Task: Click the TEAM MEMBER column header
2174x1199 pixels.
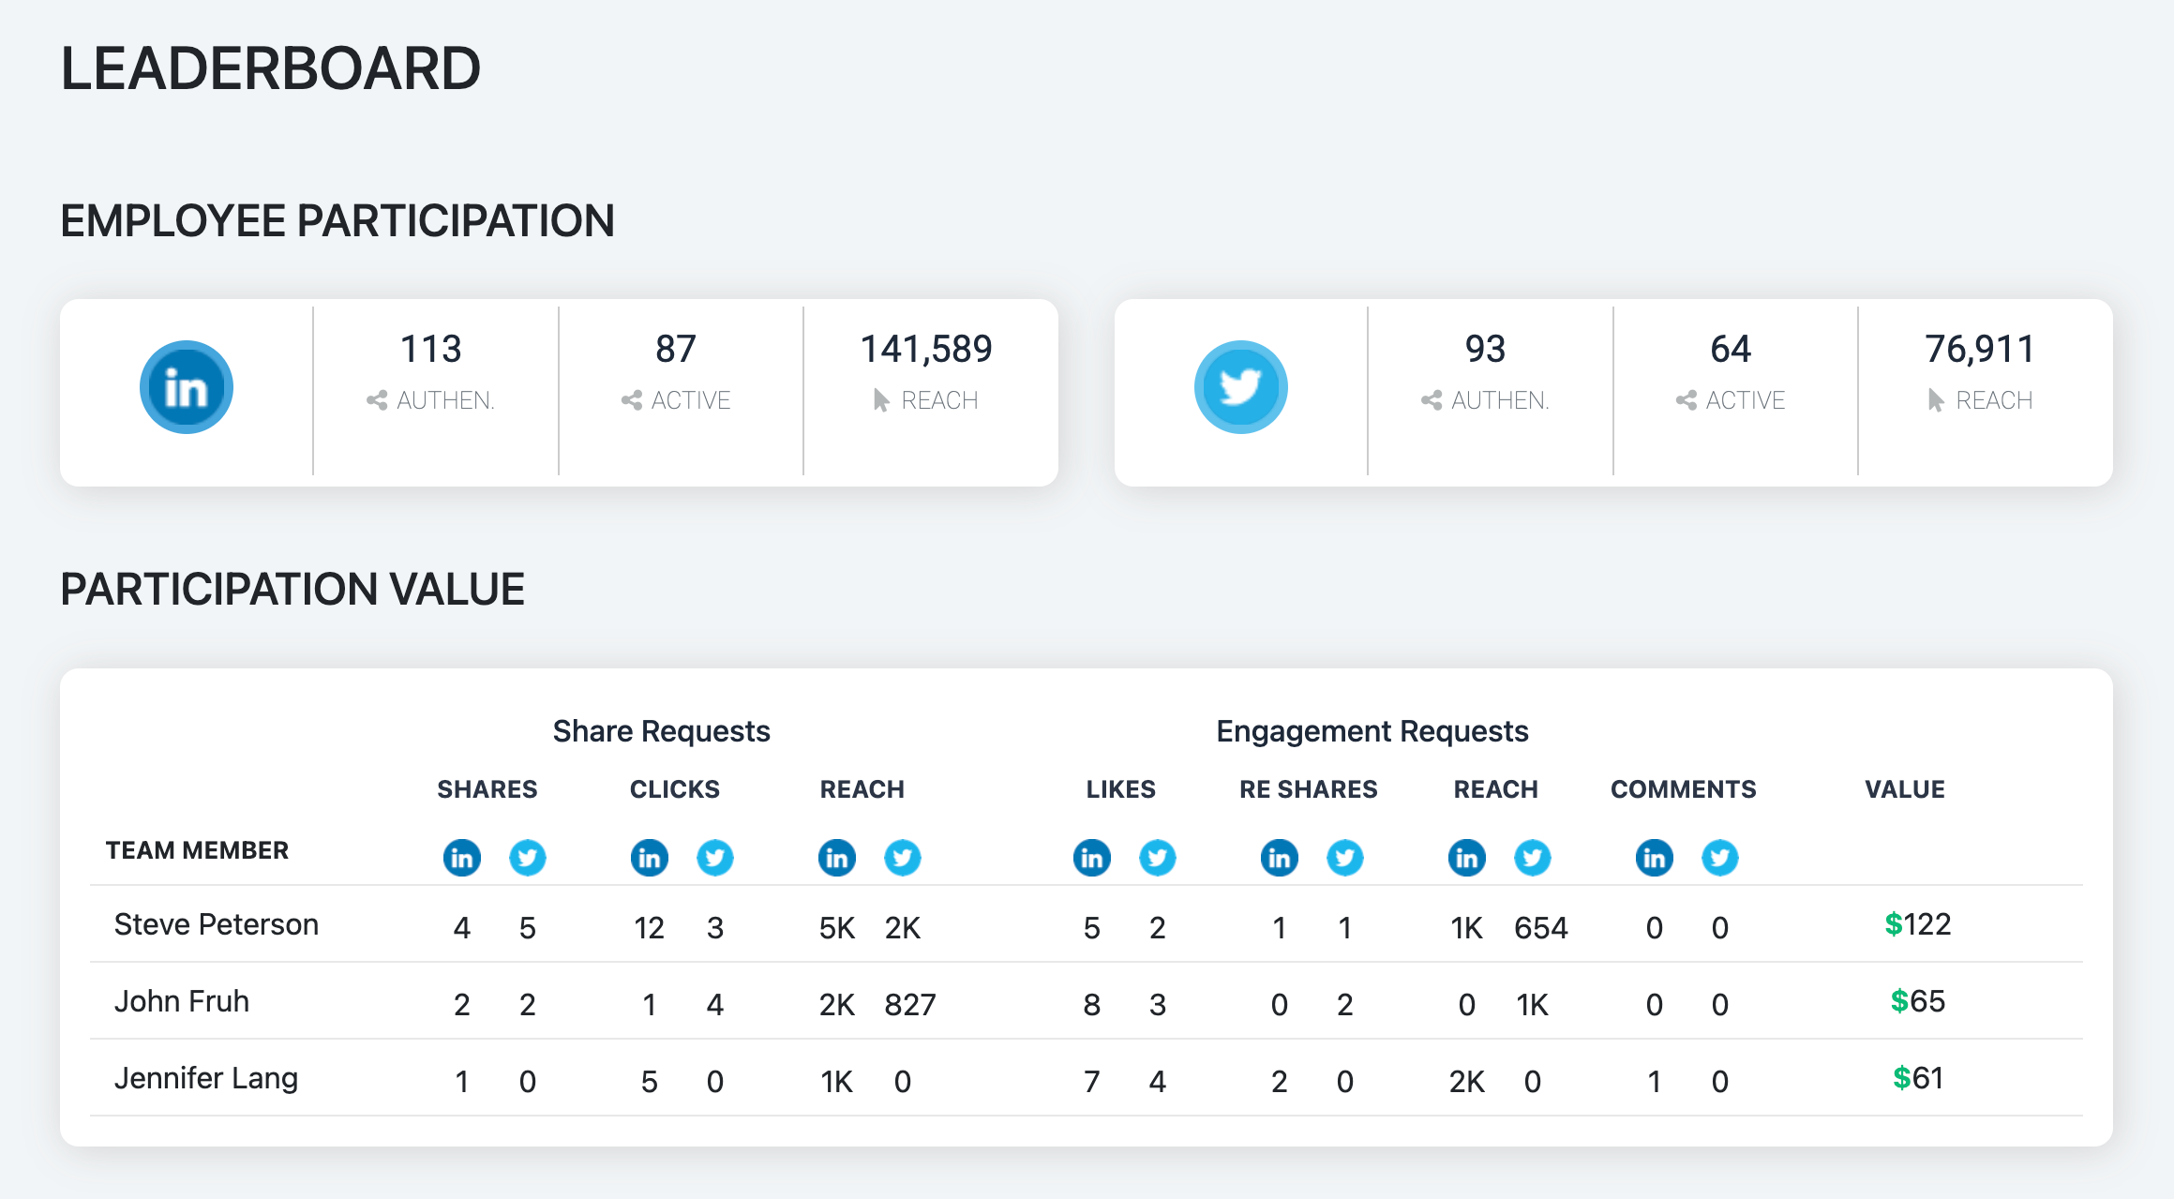Action: (x=197, y=850)
